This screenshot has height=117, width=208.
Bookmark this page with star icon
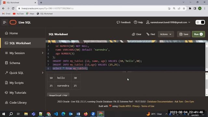184,8
